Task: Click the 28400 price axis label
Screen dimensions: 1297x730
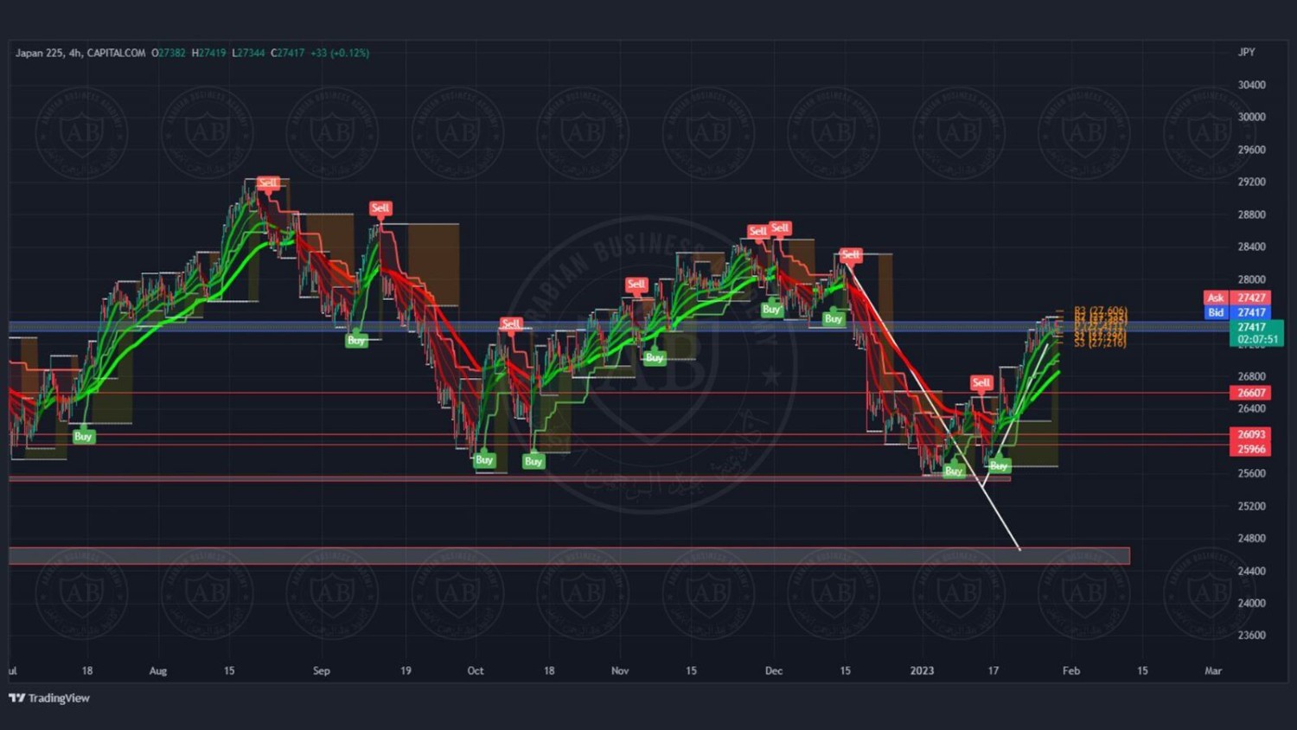Action: tap(1251, 247)
